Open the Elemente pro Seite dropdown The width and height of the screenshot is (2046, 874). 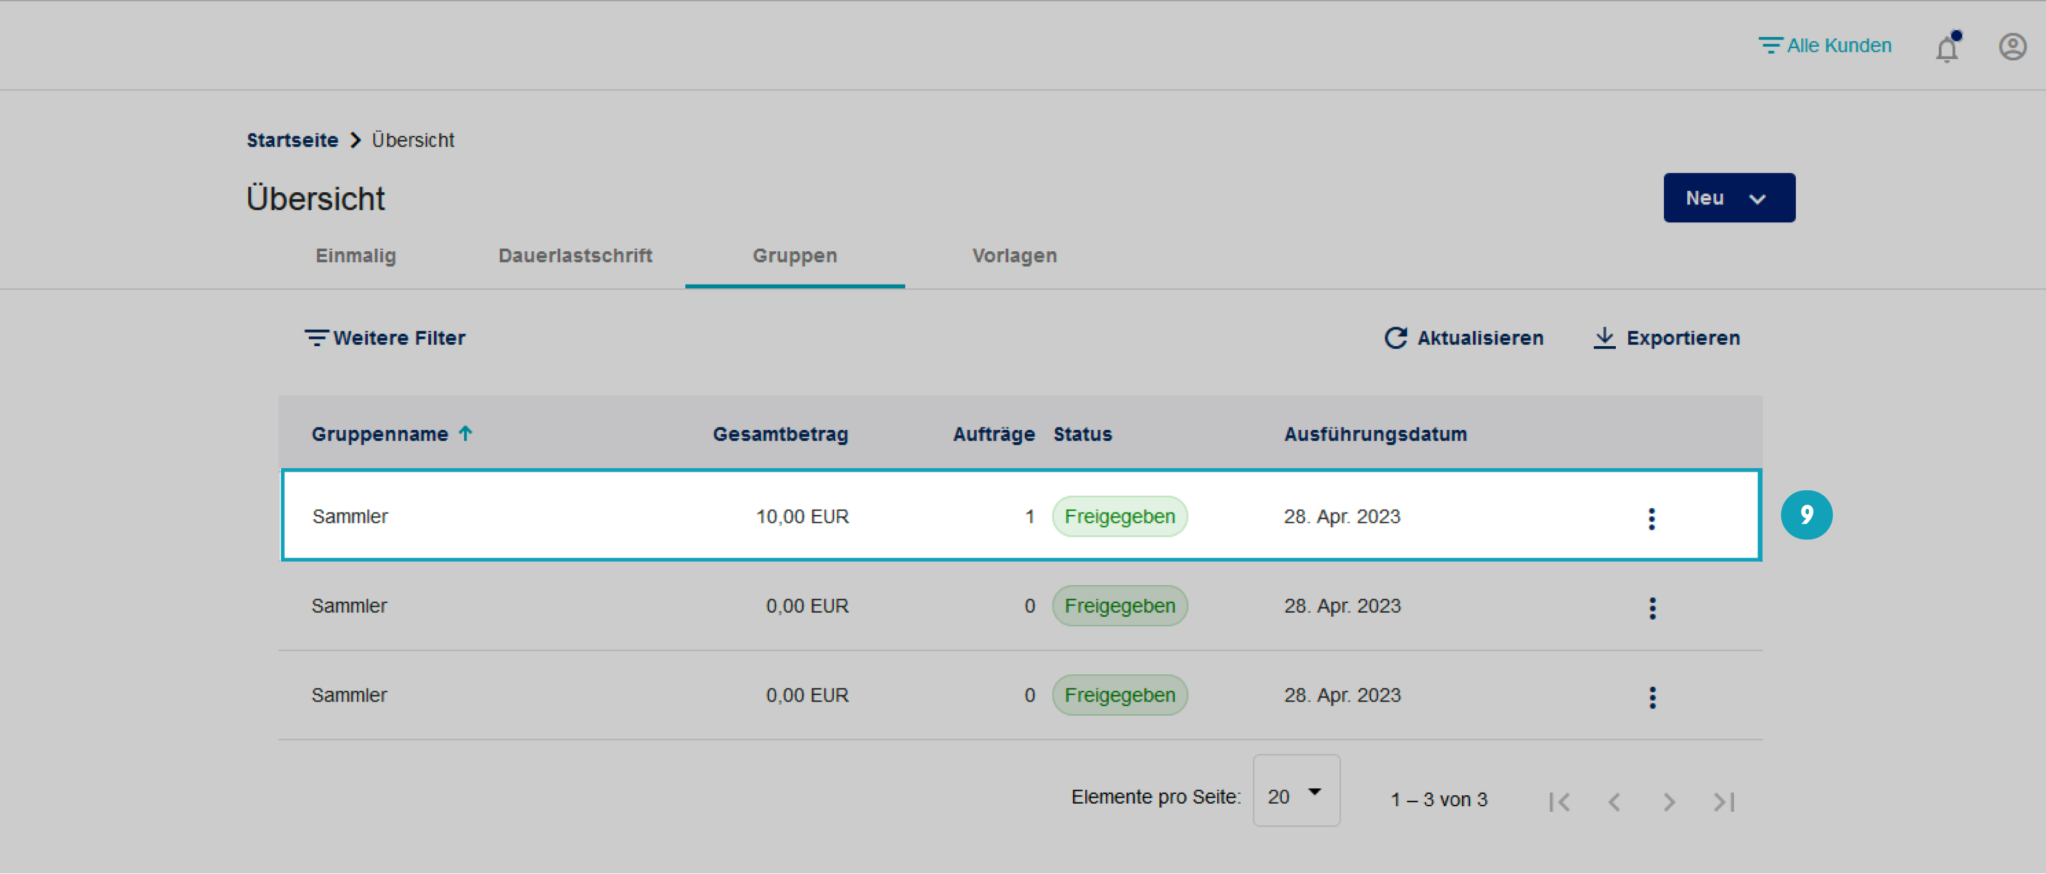point(1296,790)
